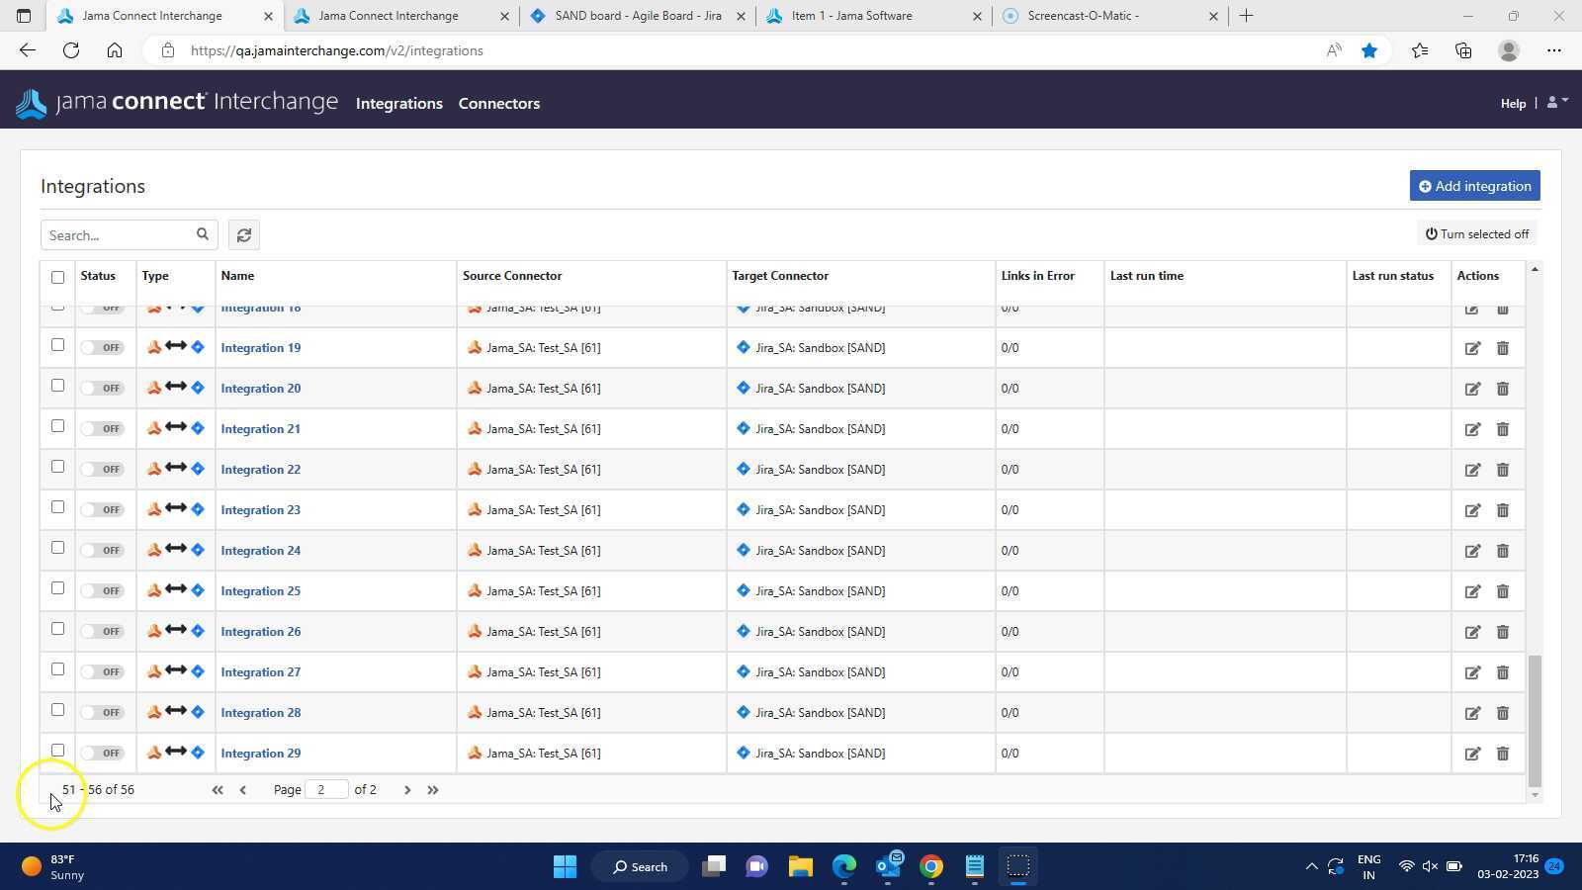Delete Integration 29 using the trash icon
Image resolution: width=1582 pixels, height=890 pixels.
[x=1502, y=753]
